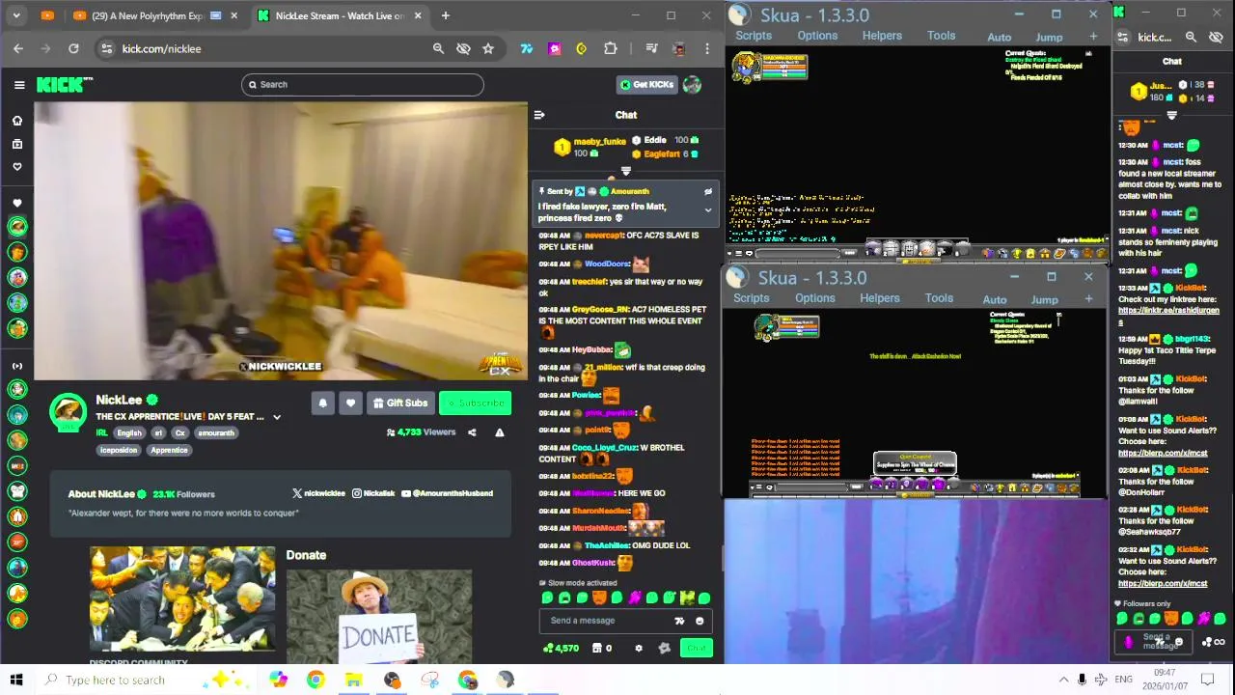Unpin the Amouranth pinned message
Viewport: 1235px width, 695px height.
(x=708, y=192)
